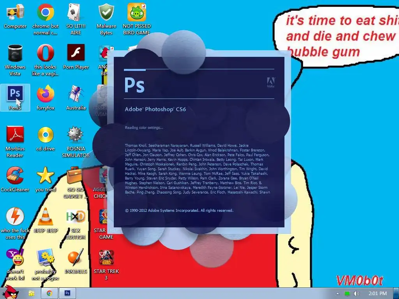
Task: Click the 'Adobe Photoshop CS6' splash title
Action: pos(155,109)
